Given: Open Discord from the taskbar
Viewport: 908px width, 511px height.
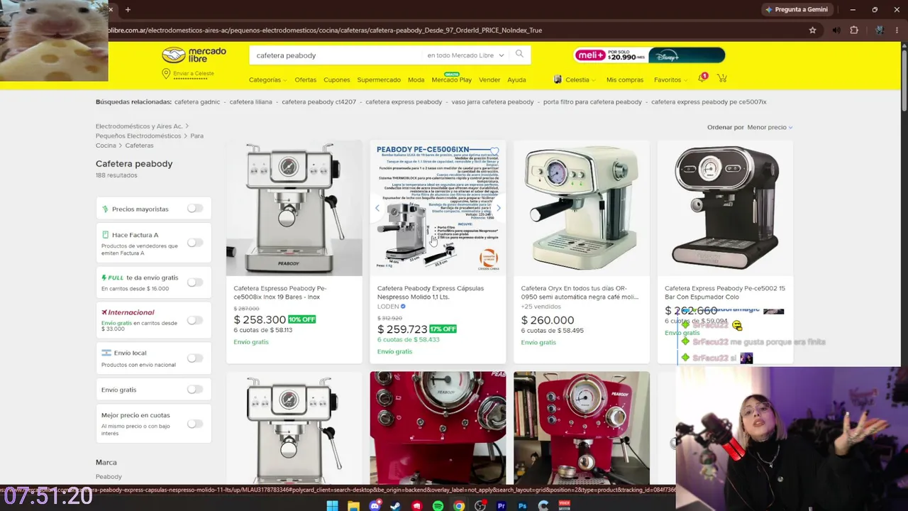Looking at the screenshot, I should (375, 505).
